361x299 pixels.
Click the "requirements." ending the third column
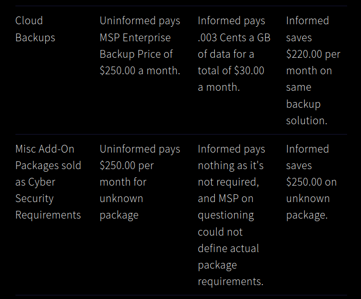[x=230, y=281]
